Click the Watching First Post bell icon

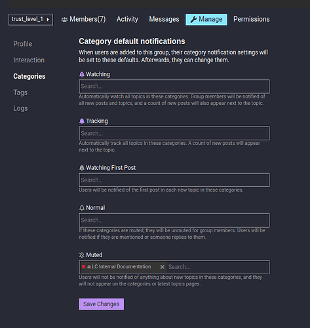click(x=82, y=168)
